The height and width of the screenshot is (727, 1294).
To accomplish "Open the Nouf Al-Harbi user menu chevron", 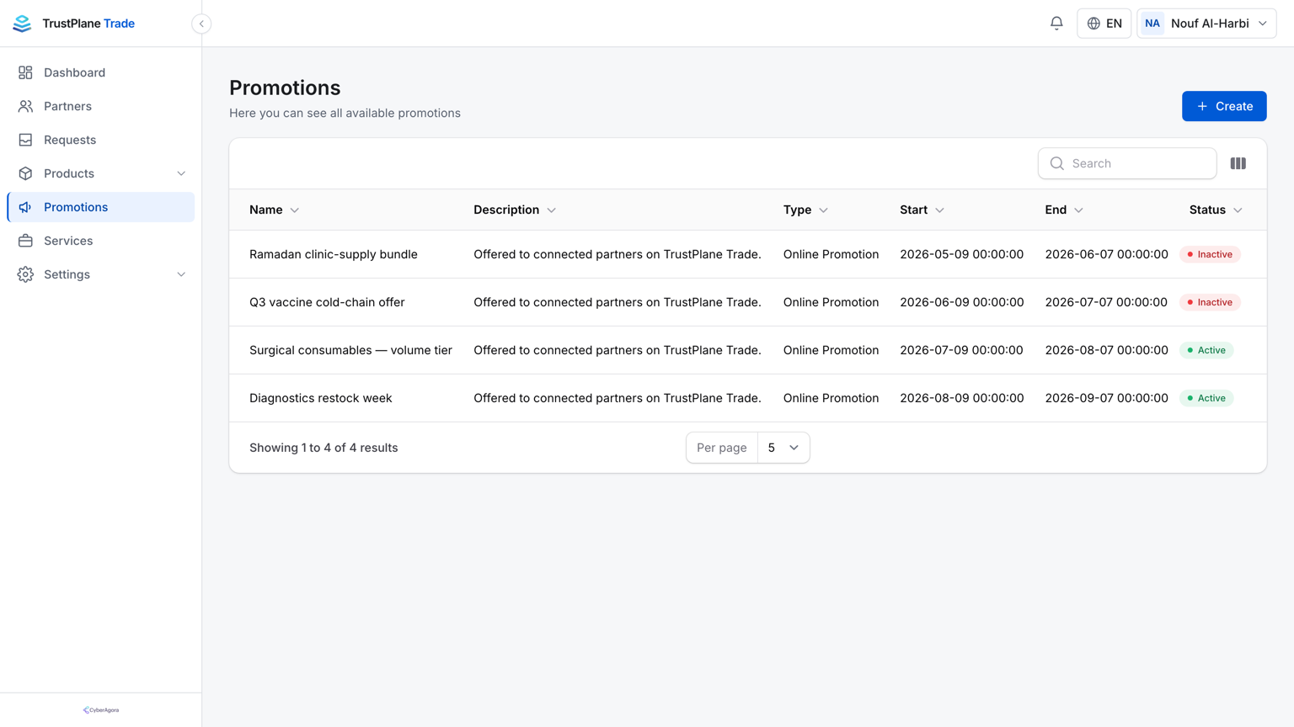I will pos(1262,24).
